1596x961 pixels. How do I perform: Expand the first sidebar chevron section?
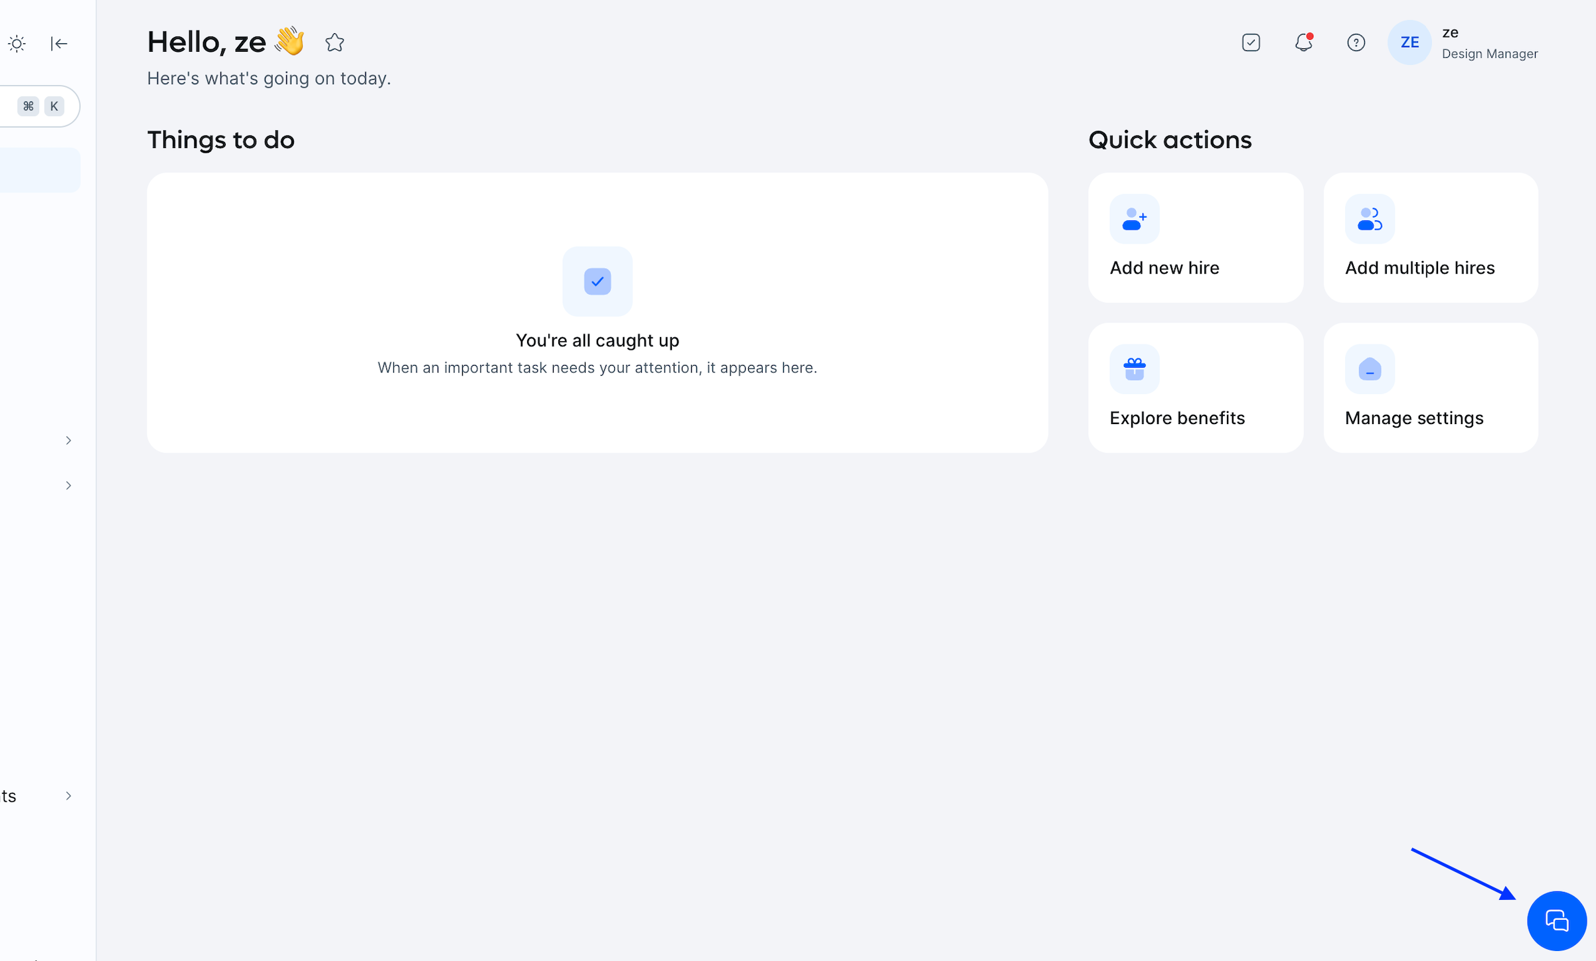(68, 441)
